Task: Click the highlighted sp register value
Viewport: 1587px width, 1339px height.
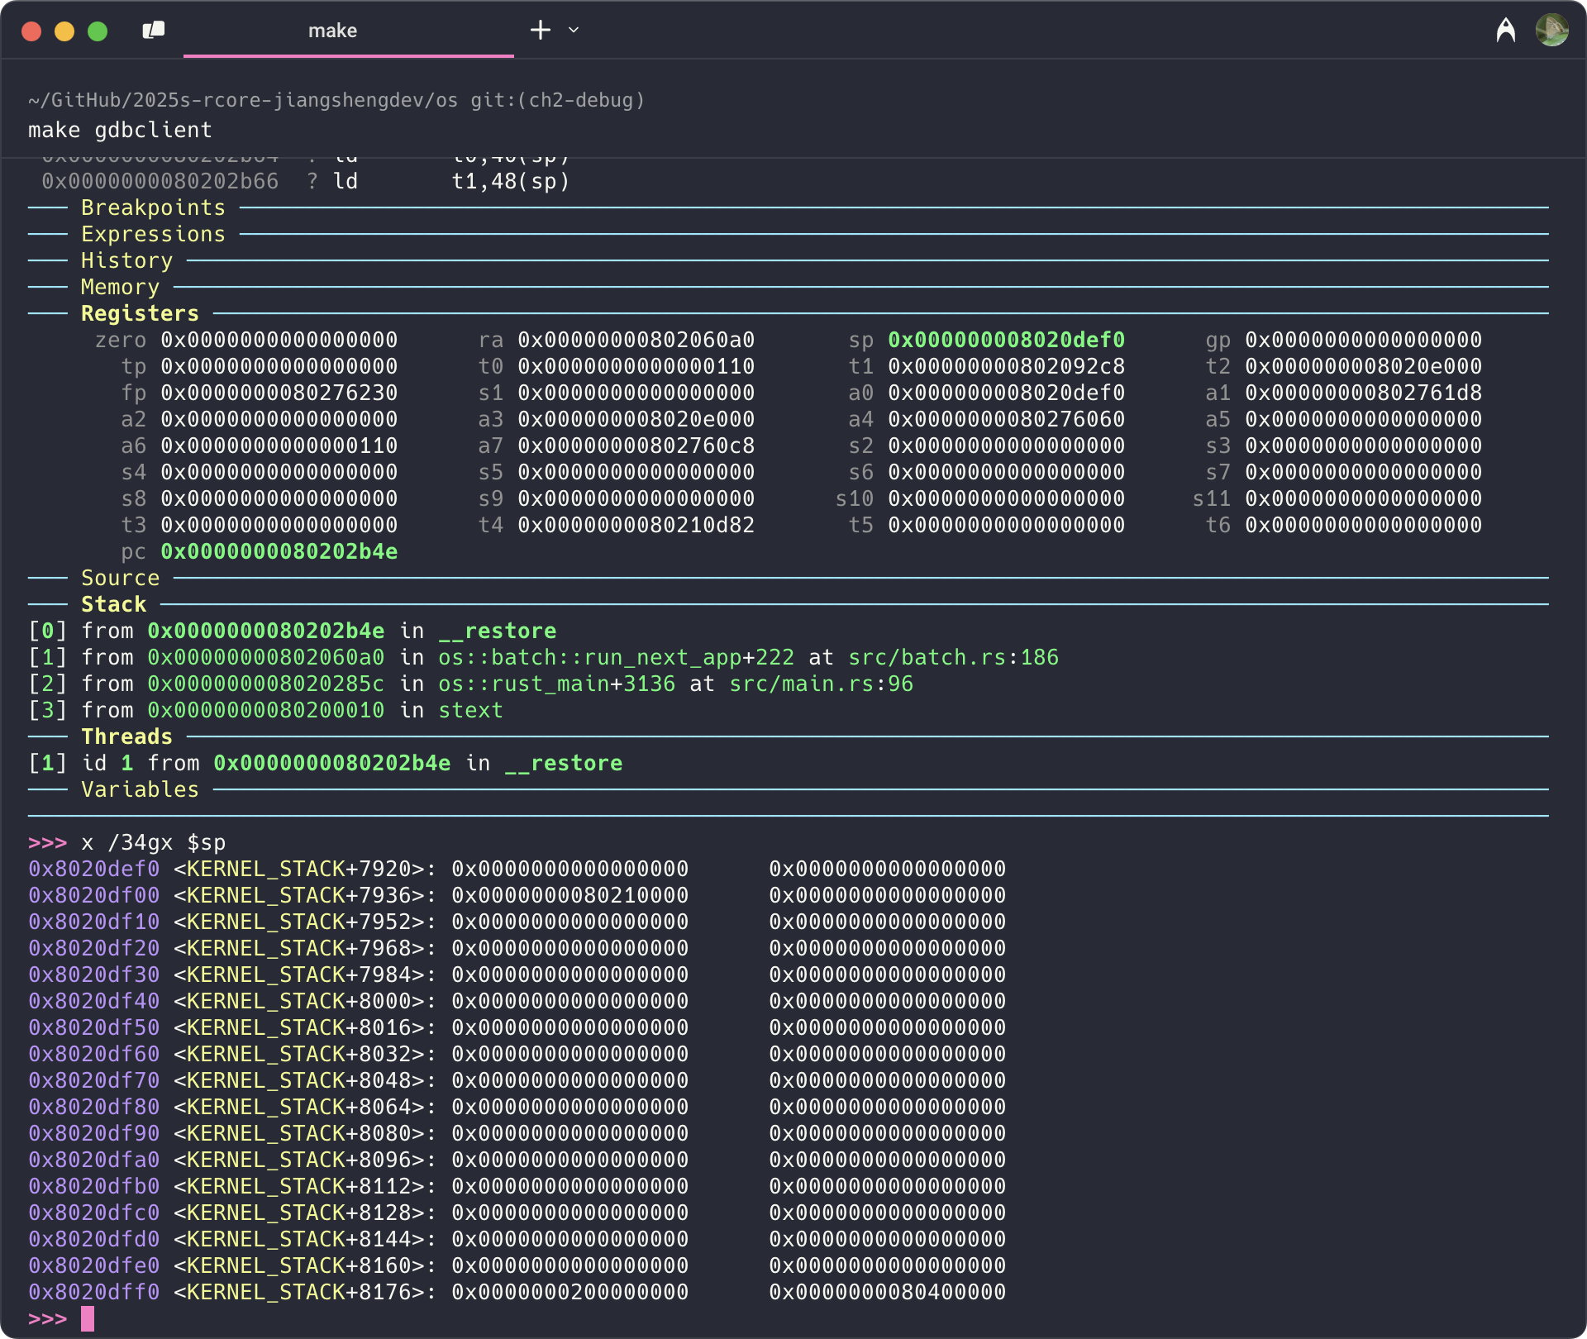Action: pyautogui.click(x=1006, y=340)
